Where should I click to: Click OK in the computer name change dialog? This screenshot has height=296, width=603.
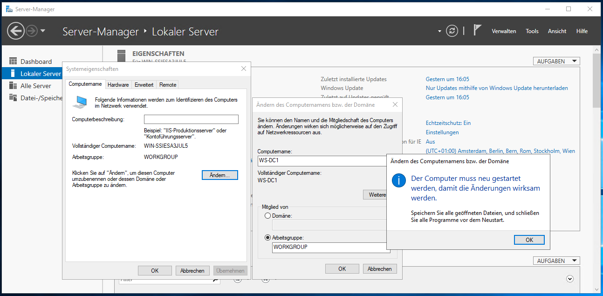point(342,268)
